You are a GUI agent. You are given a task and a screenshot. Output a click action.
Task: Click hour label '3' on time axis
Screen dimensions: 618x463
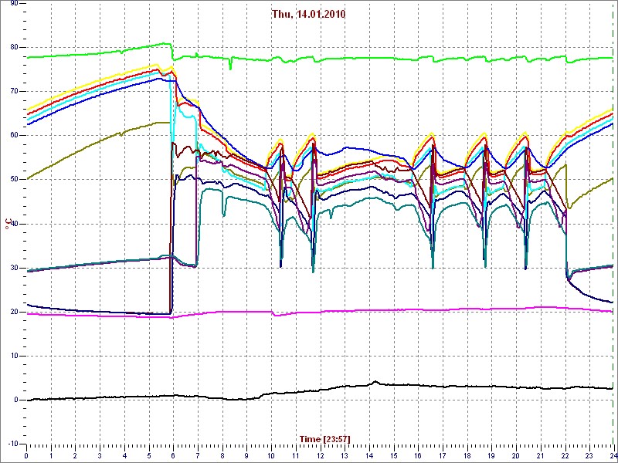point(100,455)
